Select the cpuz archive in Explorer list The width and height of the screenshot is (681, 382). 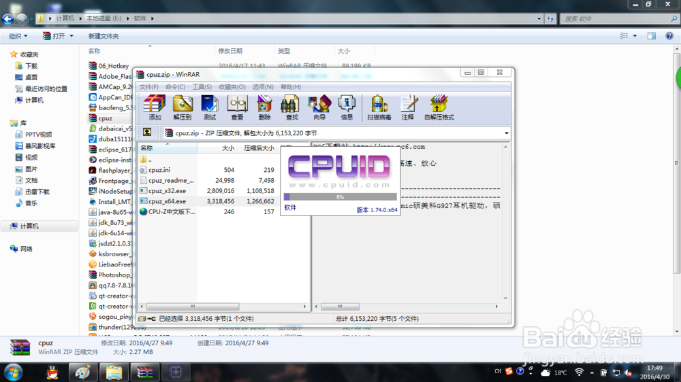pyautogui.click(x=101, y=118)
